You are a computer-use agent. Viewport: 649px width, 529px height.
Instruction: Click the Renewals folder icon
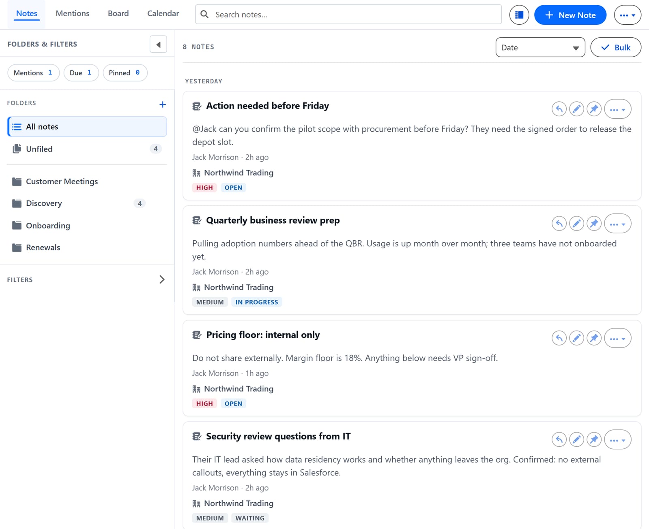pos(17,247)
